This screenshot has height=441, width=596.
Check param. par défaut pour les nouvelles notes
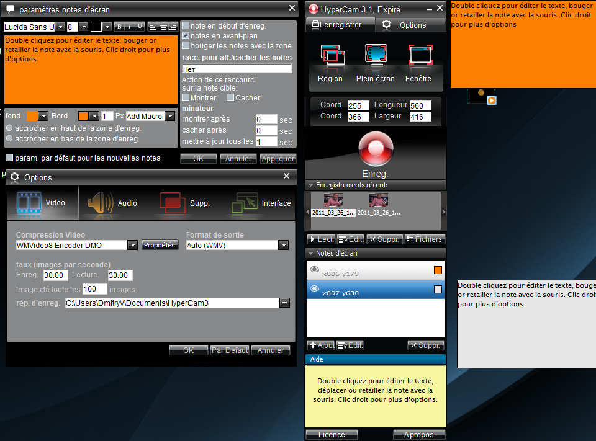point(9,158)
